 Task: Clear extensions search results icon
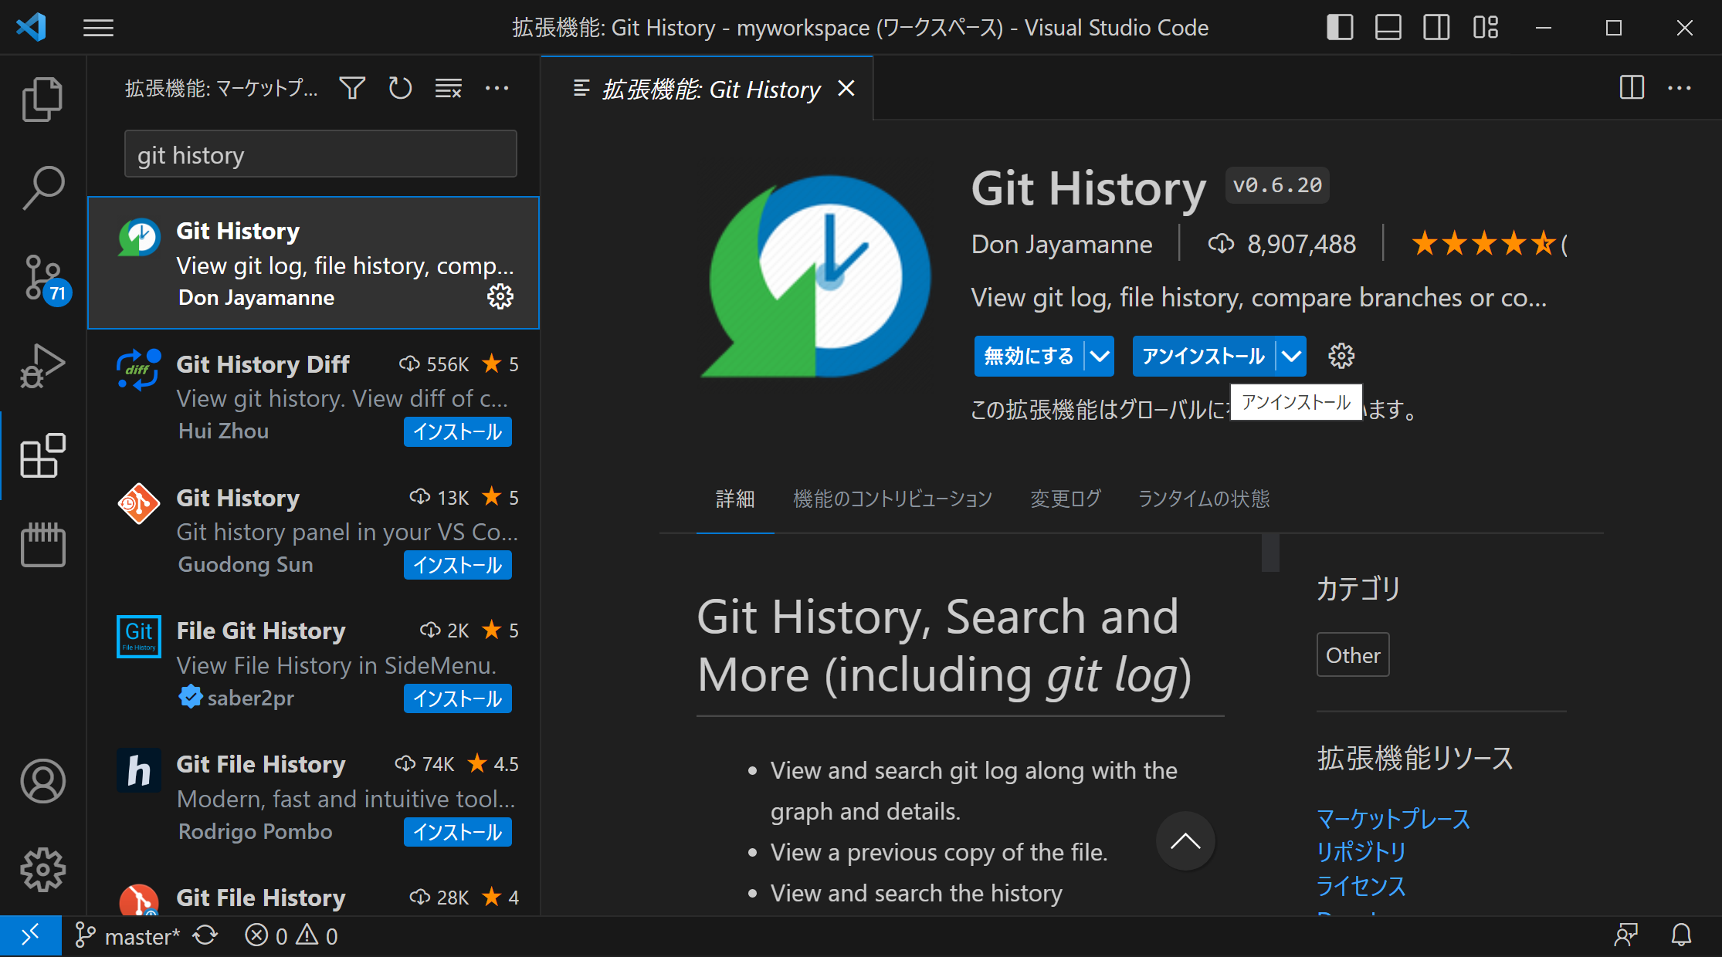pyautogui.click(x=448, y=88)
